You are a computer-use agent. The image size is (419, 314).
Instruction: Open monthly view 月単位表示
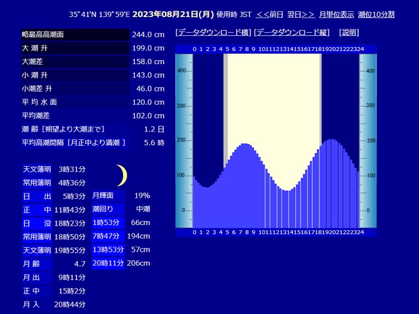point(337,14)
